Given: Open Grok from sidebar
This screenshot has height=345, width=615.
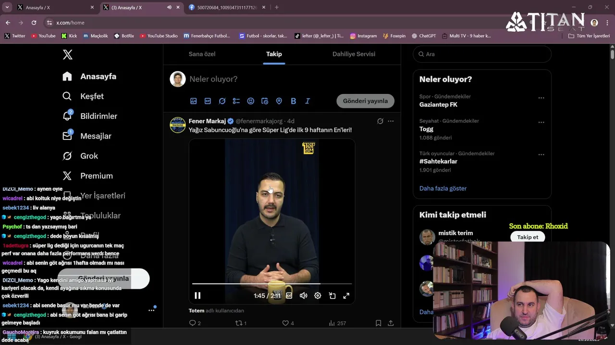Looking at the screenshot, I should coord(80,156).
